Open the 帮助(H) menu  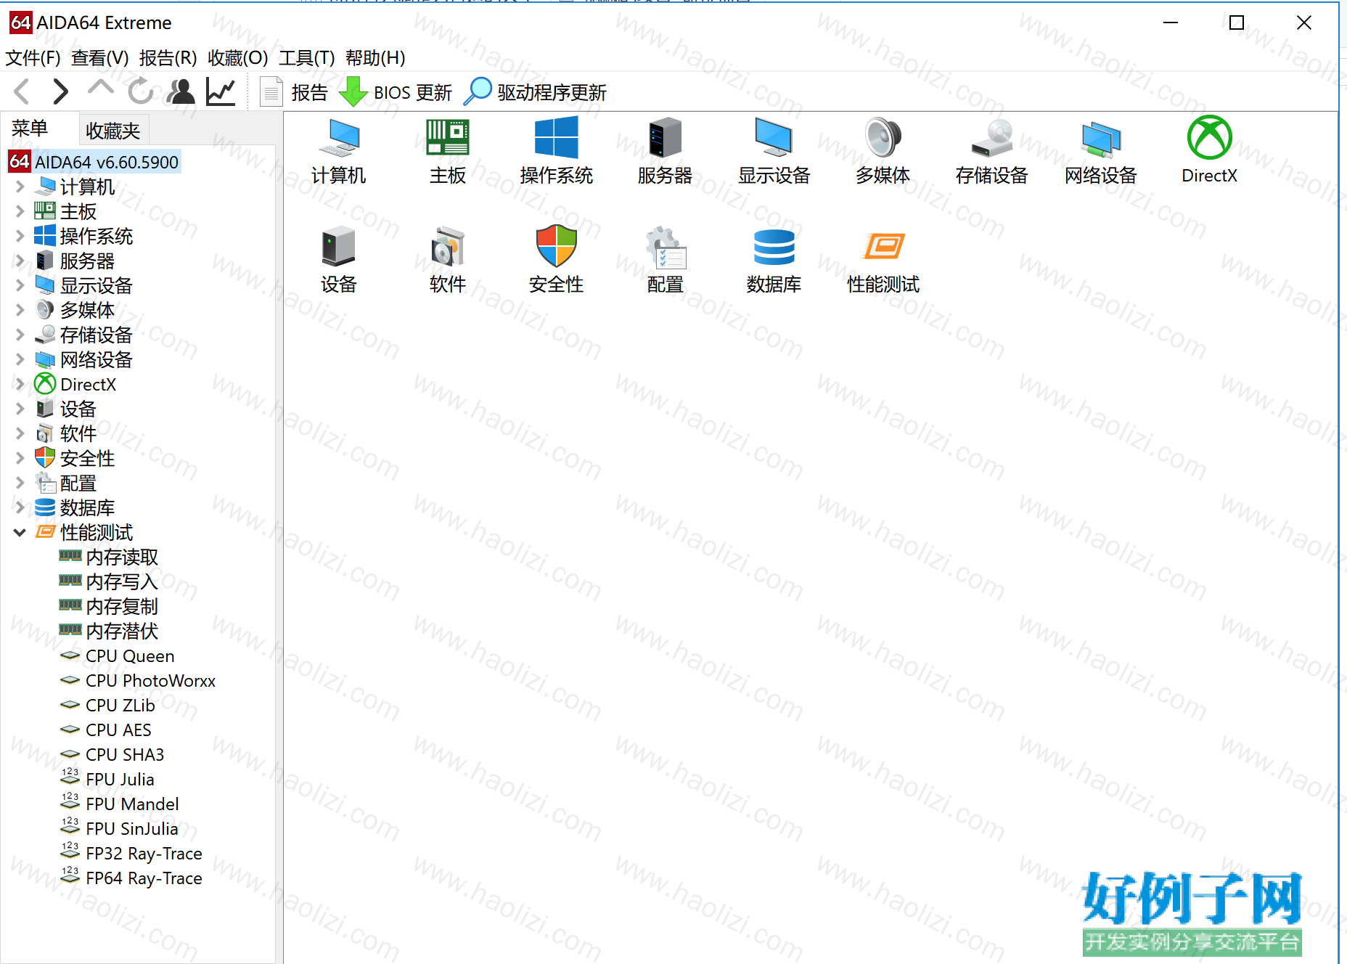click(x=375, y=57)
